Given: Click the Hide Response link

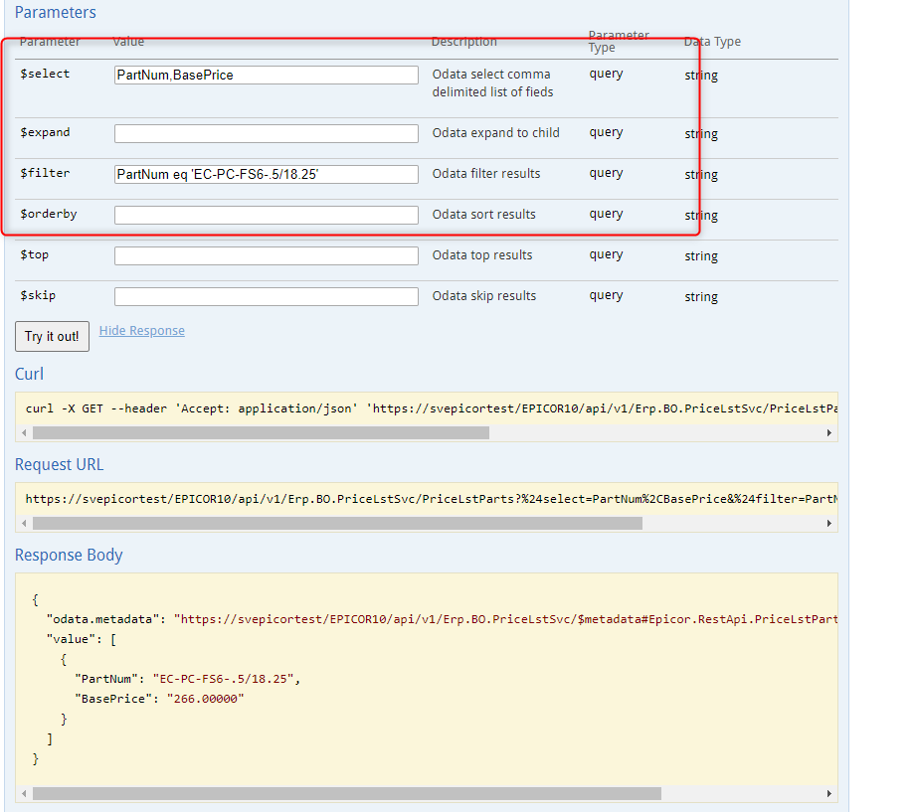Looking at the screenshot, I should (x=142, y=331).
